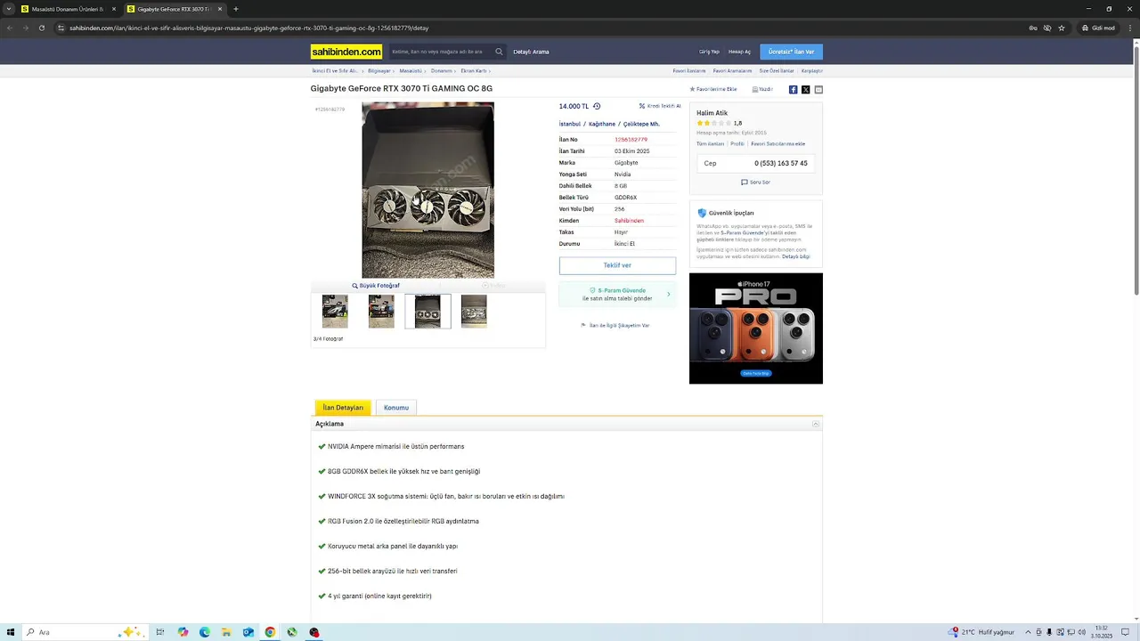Switch to İlan Detayları tab
Viewport: 1140px width, 641px height.
[x=343, y=408]
